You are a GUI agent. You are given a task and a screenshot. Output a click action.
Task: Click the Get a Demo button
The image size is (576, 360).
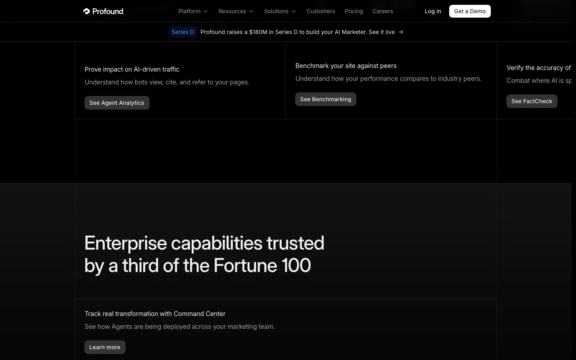click(470, 11)
